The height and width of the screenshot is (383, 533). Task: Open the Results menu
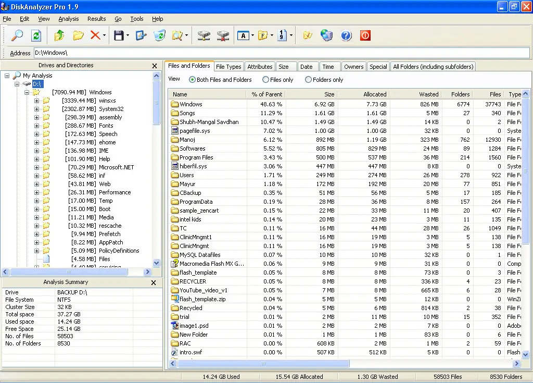click(96, 19)
